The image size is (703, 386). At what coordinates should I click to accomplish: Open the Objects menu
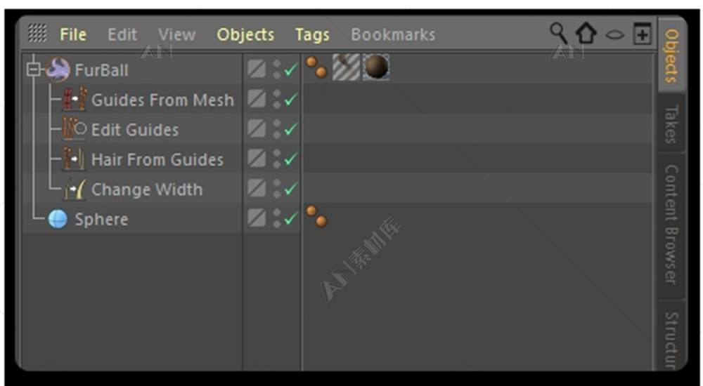click(x=245, y=34)
